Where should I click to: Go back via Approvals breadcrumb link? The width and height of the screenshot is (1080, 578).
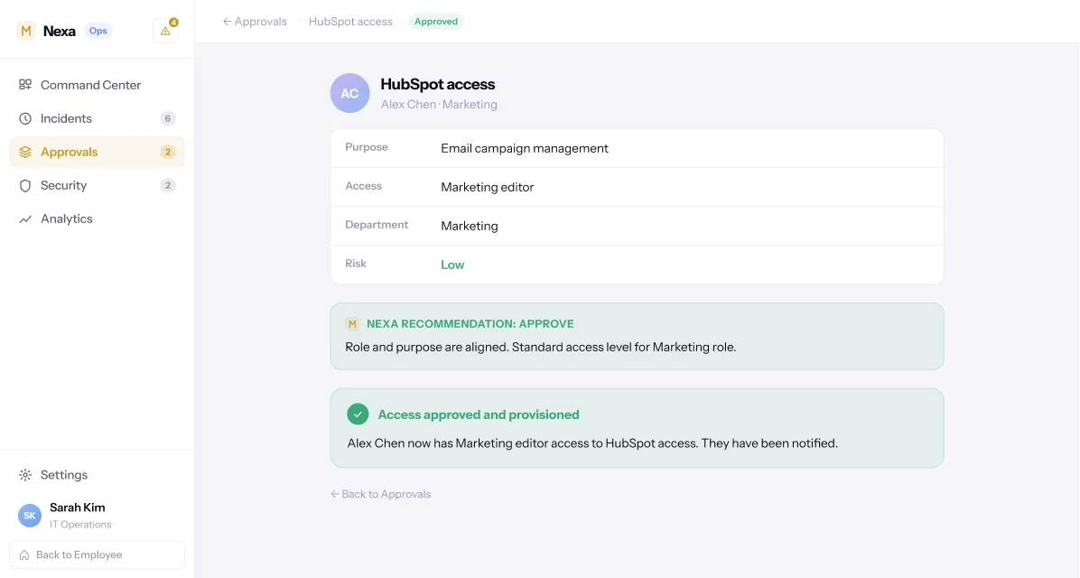pos(254,22)
